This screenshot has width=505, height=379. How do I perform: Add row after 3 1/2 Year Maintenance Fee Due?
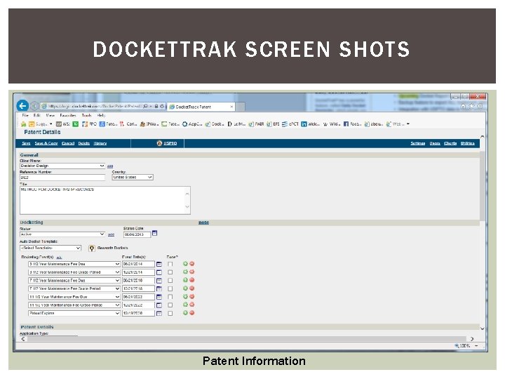(185, 264)
